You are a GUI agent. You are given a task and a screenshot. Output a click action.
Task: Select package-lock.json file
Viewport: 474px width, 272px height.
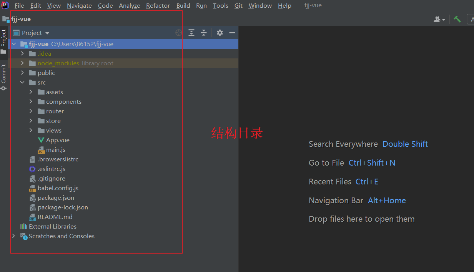tap(63, 207)
